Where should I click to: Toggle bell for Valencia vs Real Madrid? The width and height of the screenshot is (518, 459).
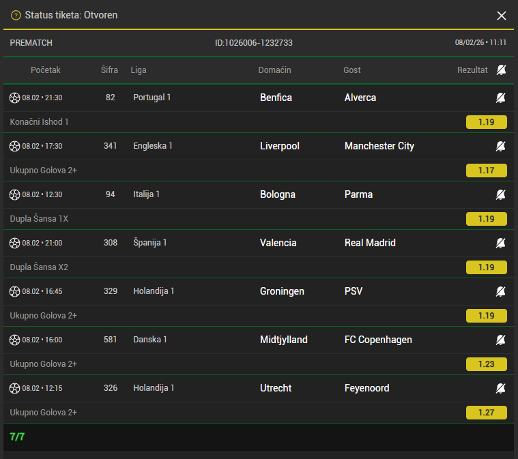[x=501, y=243]
